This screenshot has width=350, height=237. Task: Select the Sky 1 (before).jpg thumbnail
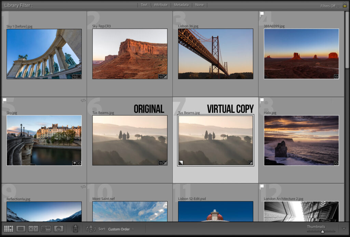point(44,54)
